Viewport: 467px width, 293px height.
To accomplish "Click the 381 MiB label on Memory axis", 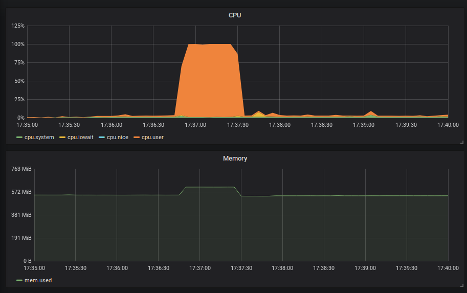I will 21,215.
